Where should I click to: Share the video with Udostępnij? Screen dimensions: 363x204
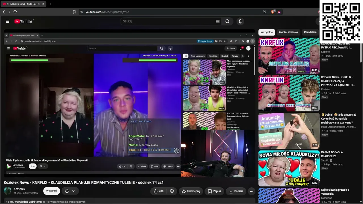[x=191, y=191]
